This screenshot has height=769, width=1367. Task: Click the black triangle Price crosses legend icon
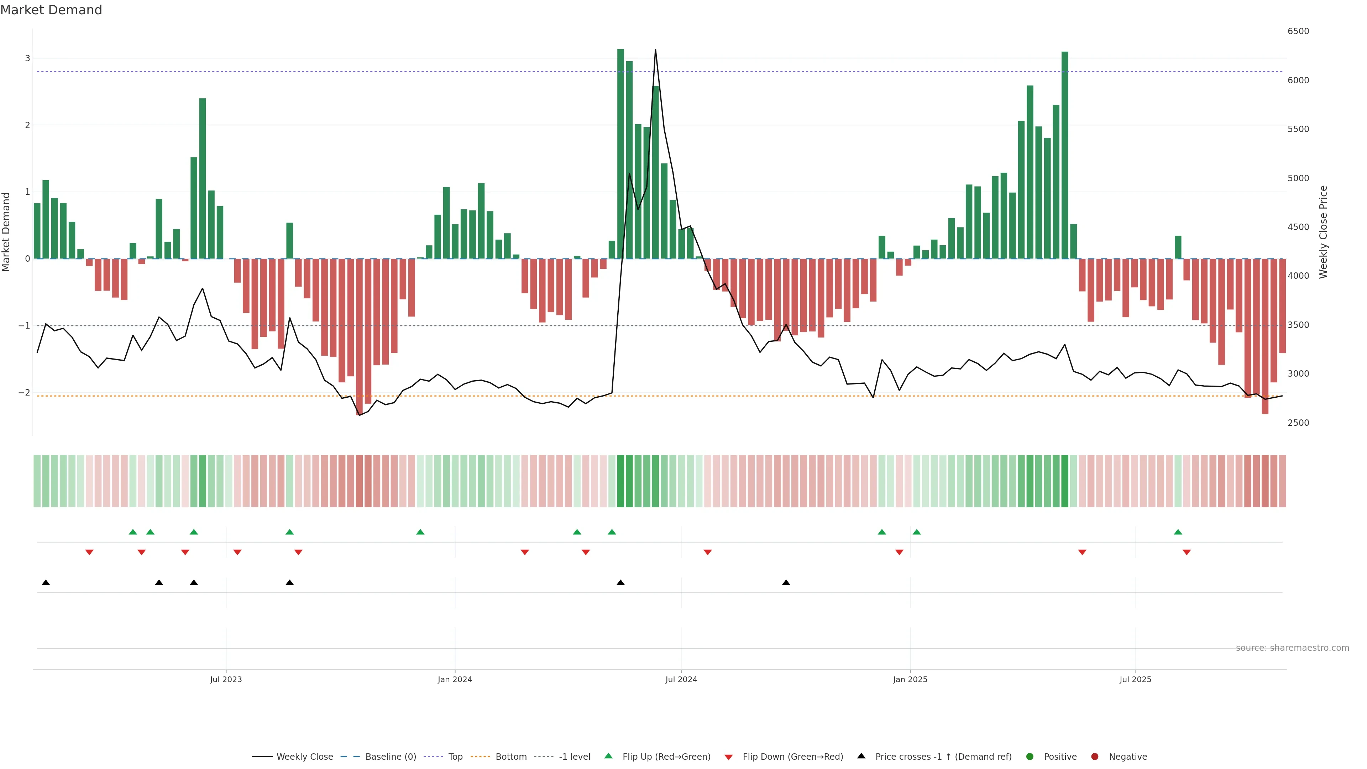click(x=861, y=756)
